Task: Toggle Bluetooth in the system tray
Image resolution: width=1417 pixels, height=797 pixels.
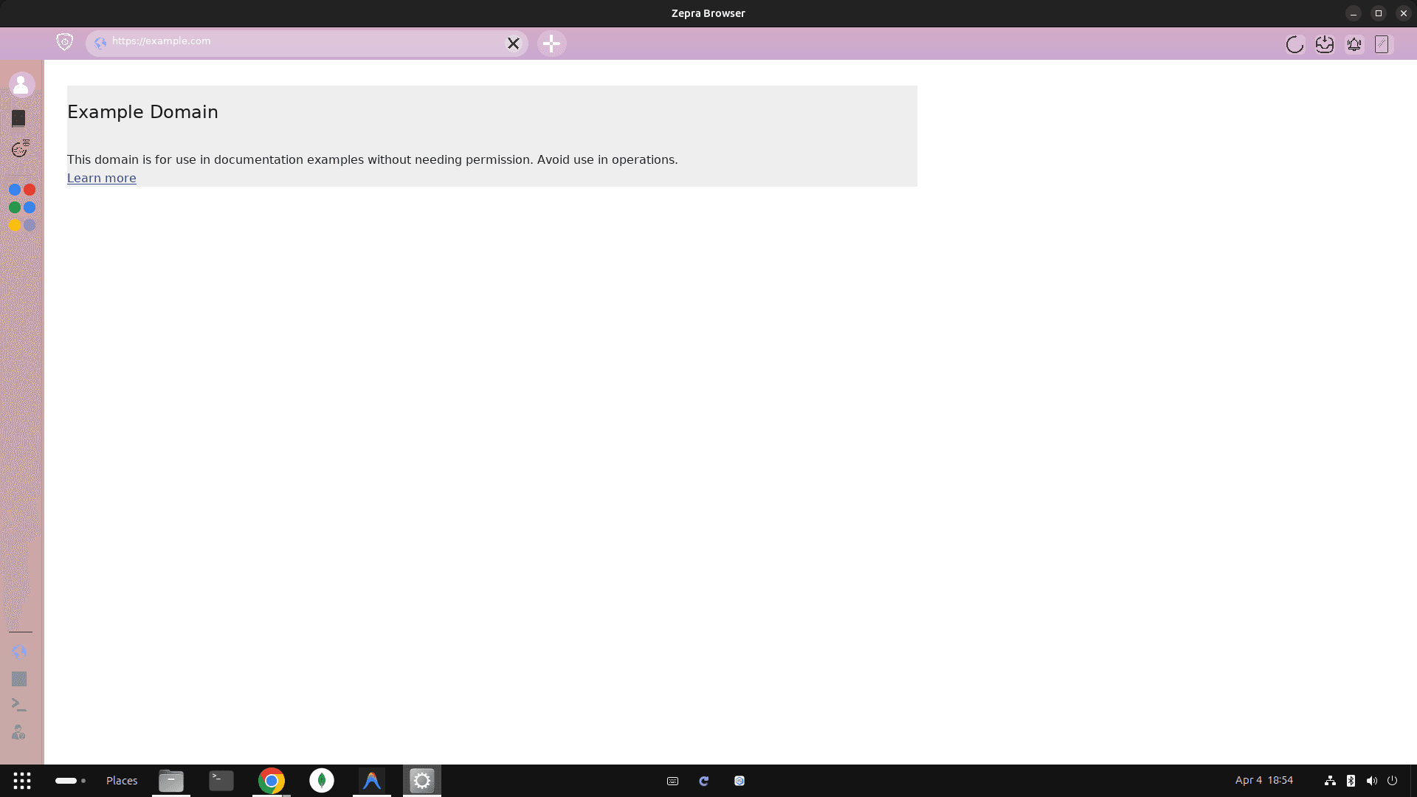Action: (x=1351, y=780)
